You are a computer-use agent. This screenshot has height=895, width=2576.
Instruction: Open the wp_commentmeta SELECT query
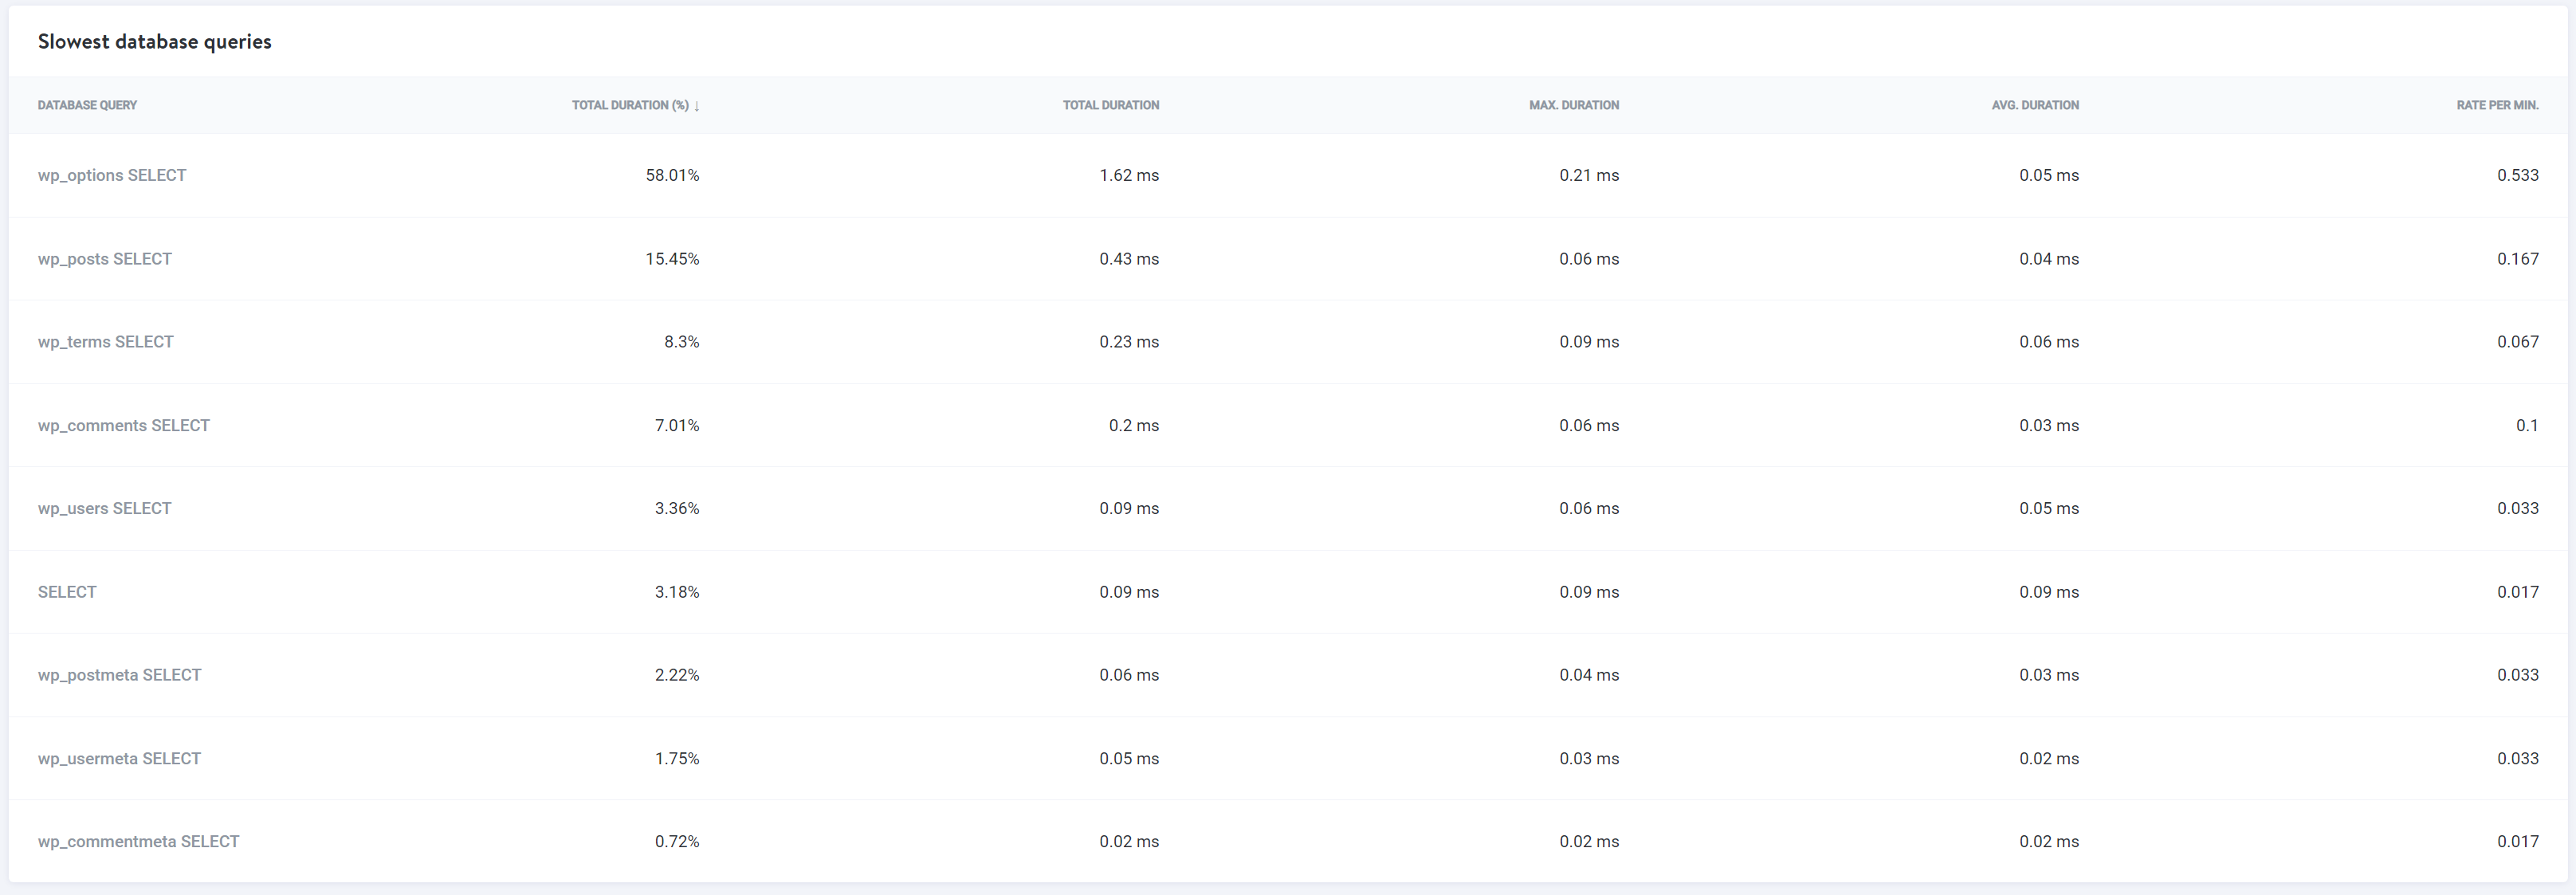[139, 842]
